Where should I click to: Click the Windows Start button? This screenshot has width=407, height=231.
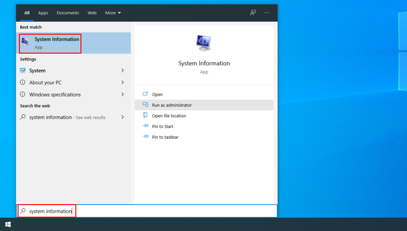(8, 225)
